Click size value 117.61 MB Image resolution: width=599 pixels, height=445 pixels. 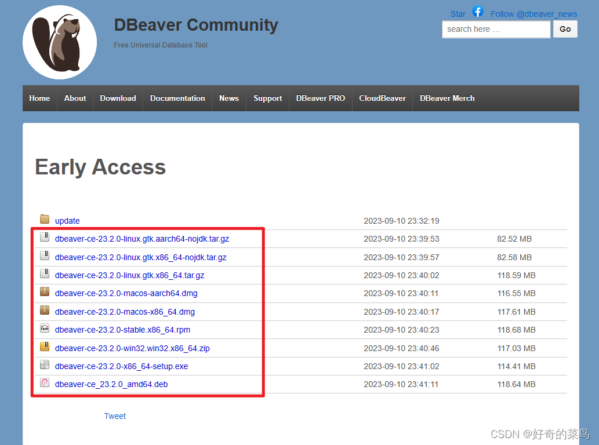click(x=517, y=312)
